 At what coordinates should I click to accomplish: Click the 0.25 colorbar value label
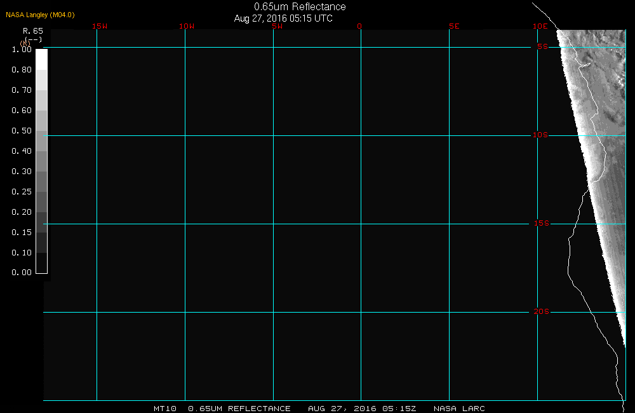pyautogui.click(x=22, y=191)
